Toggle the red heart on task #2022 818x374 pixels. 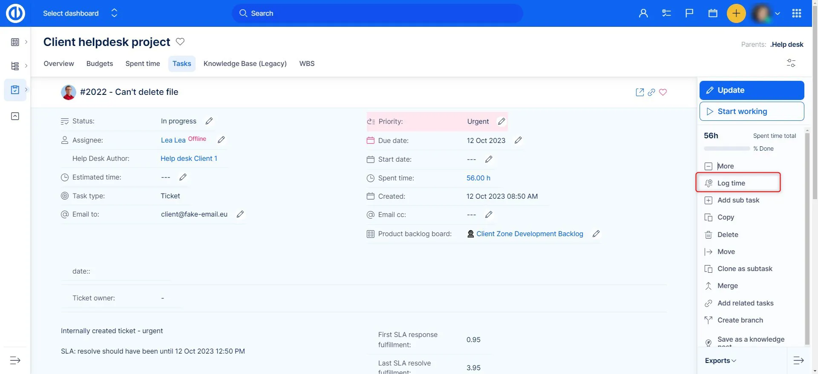pos(663,92)
